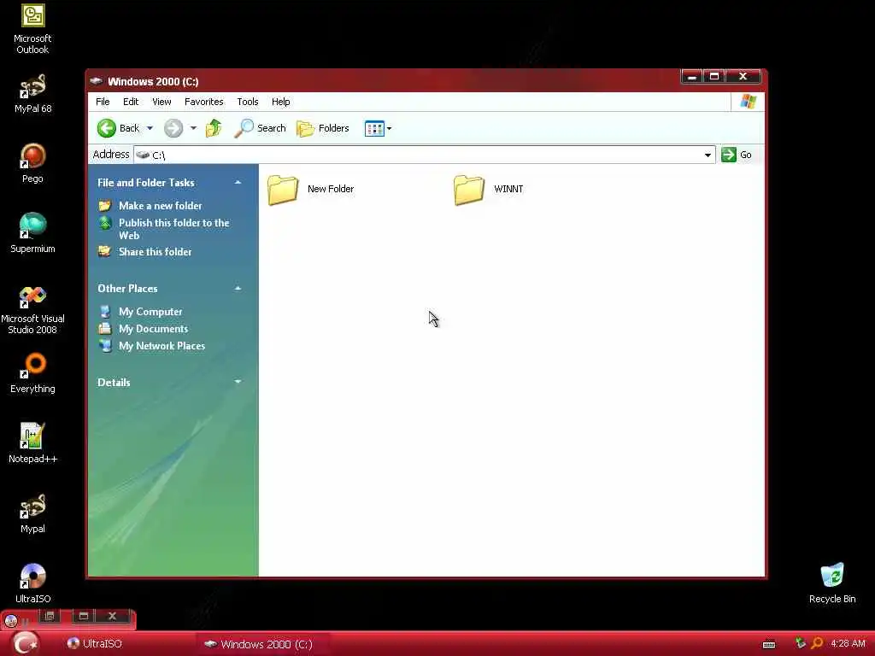Click the Start button with flag
875x656 pixels.
(x=26, y=644)
